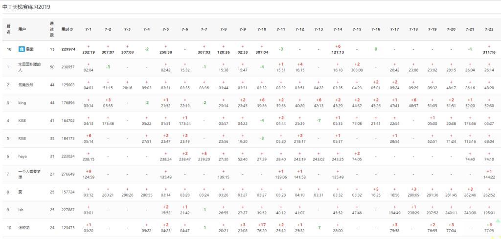Open user KISE's profile
This screenshot has width=501, height=239.
pos(23,120)
